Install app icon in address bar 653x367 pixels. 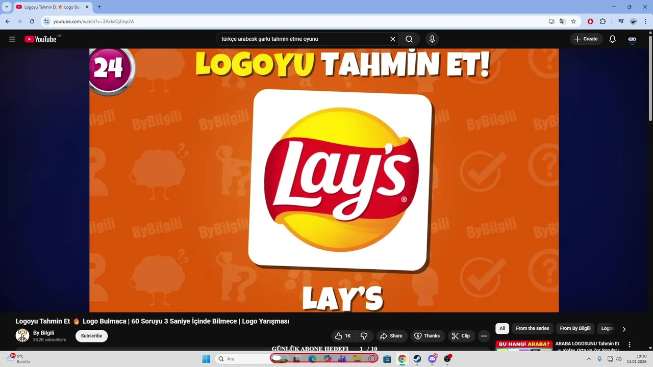(551, 21)
